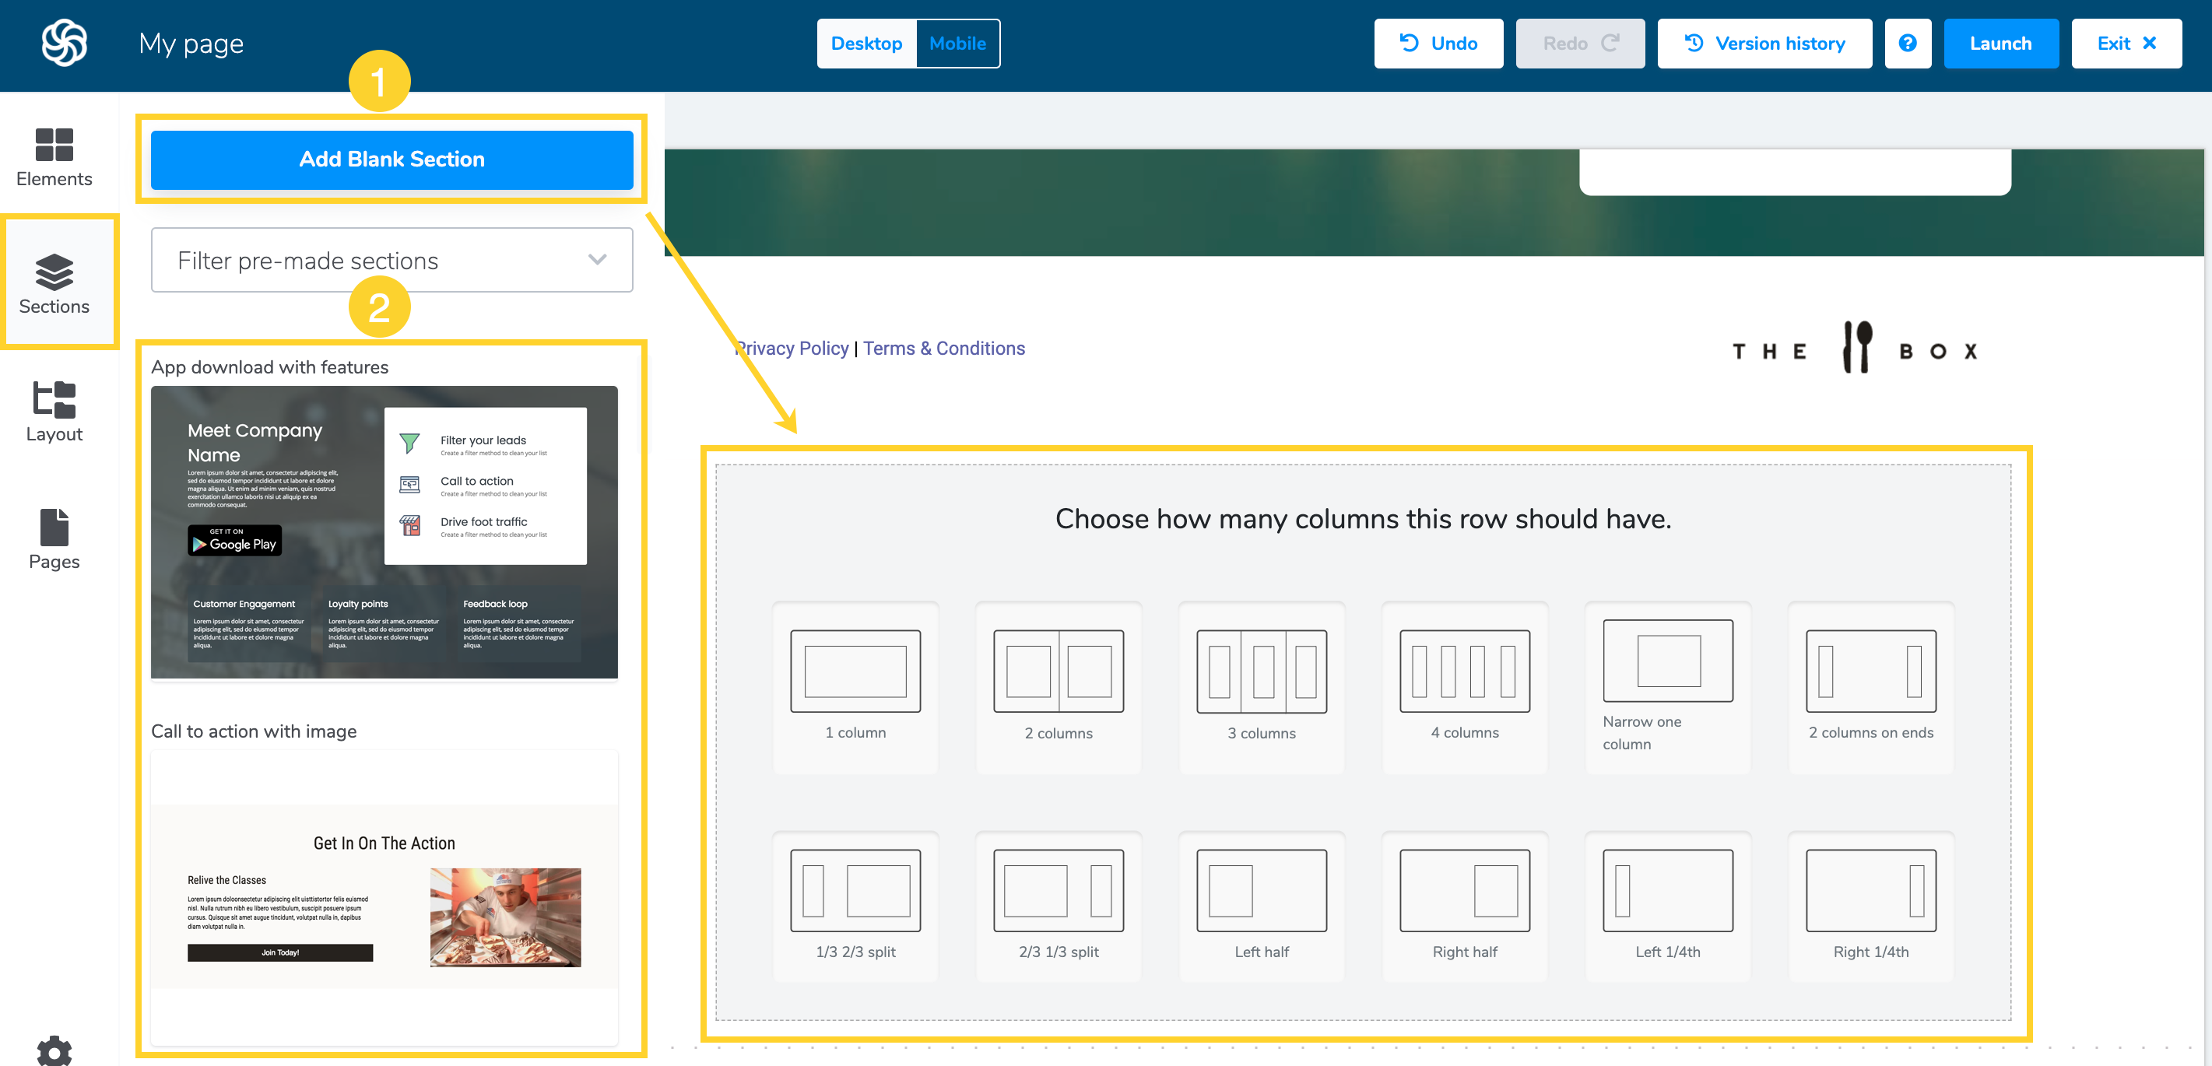
Task: Click the Undo button
Action: coord(1438,43)
